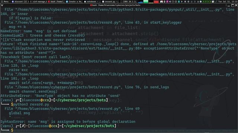
Task: Click the 'line 76, in send_logs' text
Action: tap(147, 87)
